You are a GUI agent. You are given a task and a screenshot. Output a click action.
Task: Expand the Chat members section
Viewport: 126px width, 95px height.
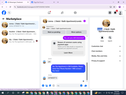(x=106, y=51)
